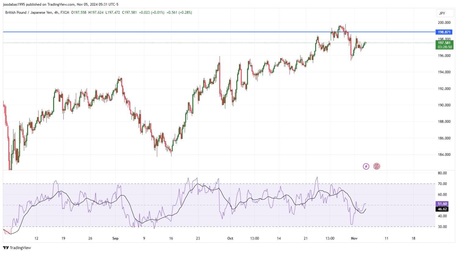Click the RSI 70.00 axis label
The width and height of the screenshot is (458, 253).
tap(442, 184)
